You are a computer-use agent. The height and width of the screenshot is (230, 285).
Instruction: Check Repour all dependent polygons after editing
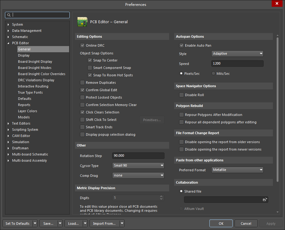pyautogui.click(x=182, y=122)
